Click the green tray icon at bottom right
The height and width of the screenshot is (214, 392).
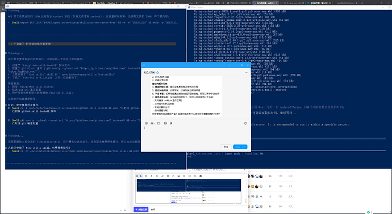(368, 212)
